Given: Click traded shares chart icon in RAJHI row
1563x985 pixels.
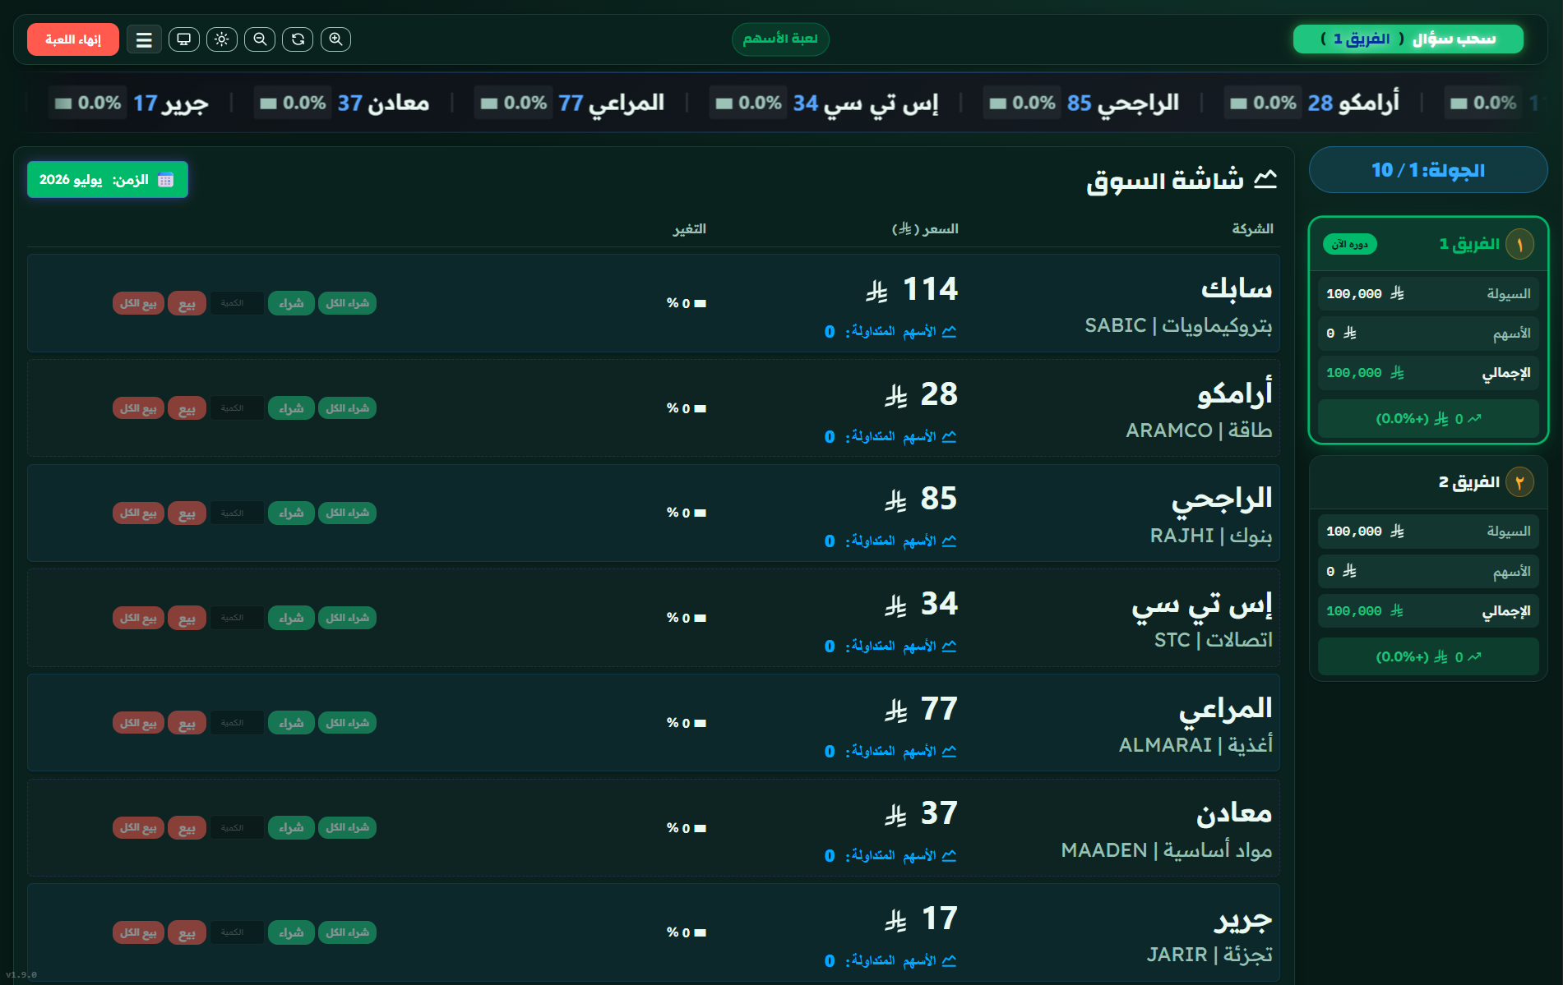Looking at the screenshot, I should click(950, 541).
